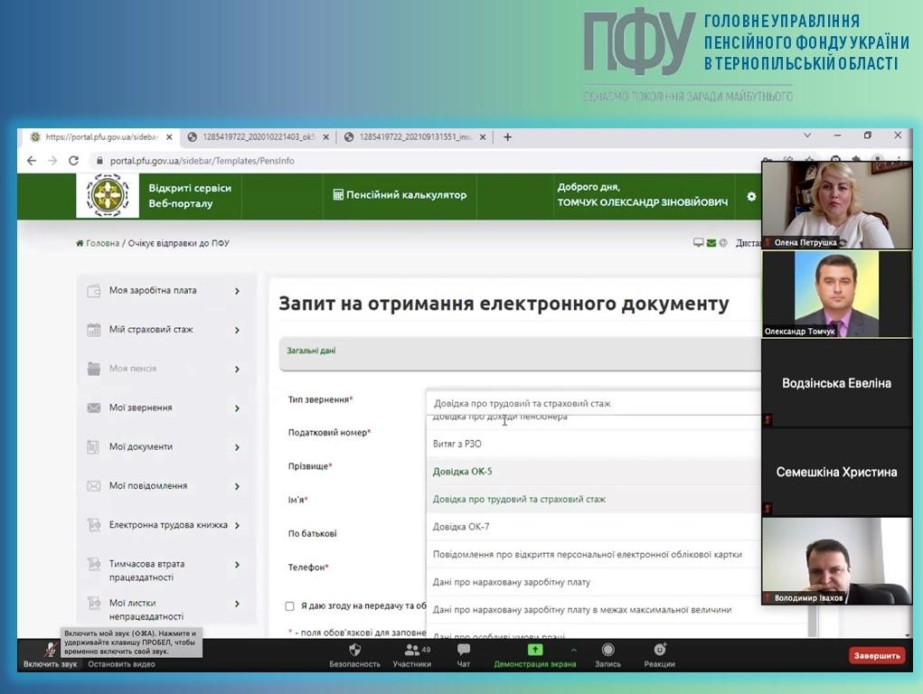Click the Загальні дані section header
Screen dimensions: 923x694
521,352
